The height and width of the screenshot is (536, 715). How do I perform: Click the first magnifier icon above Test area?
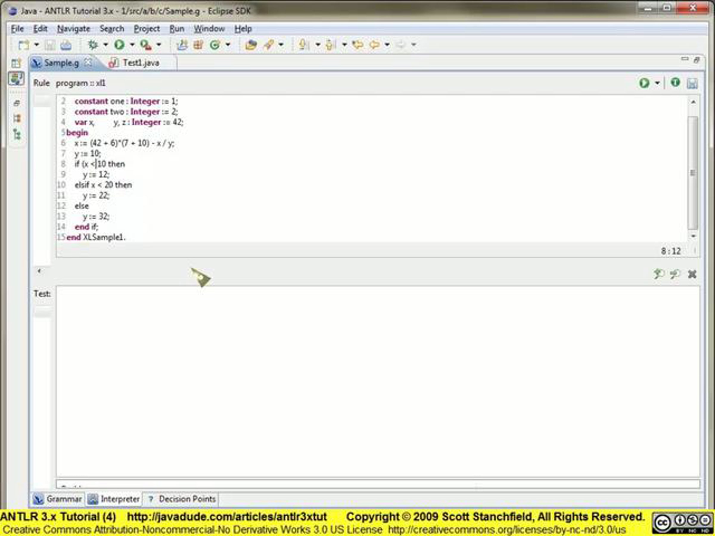658,274
